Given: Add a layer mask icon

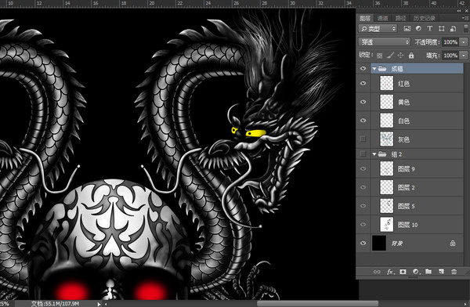Looking at the screenshot, I should click(x=403, y=272).
